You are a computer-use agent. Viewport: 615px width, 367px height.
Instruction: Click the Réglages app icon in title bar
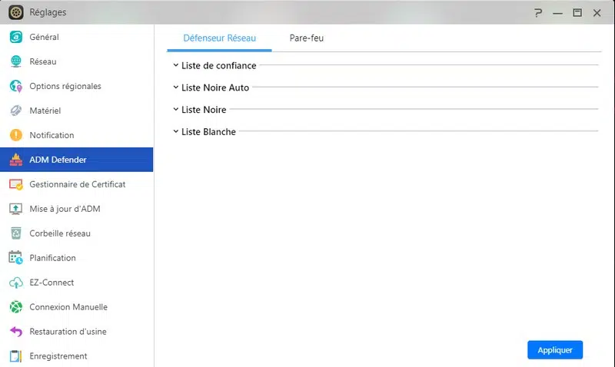pyautogui.click(x=15, y=12)
